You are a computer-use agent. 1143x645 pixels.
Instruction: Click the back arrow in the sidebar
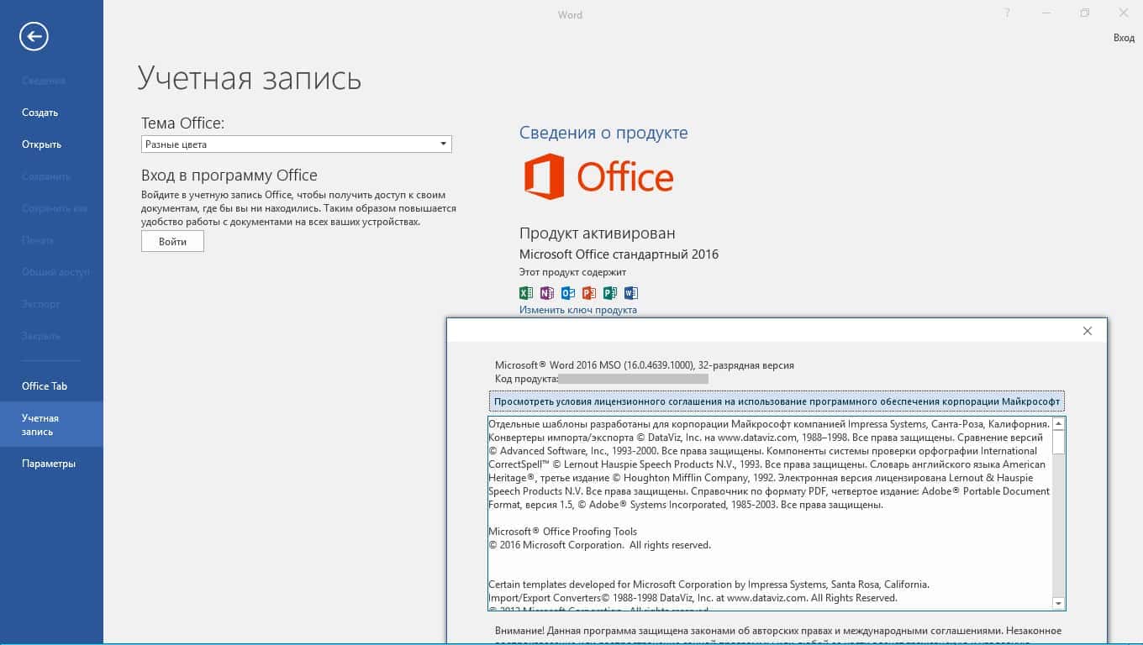point(33,36)
